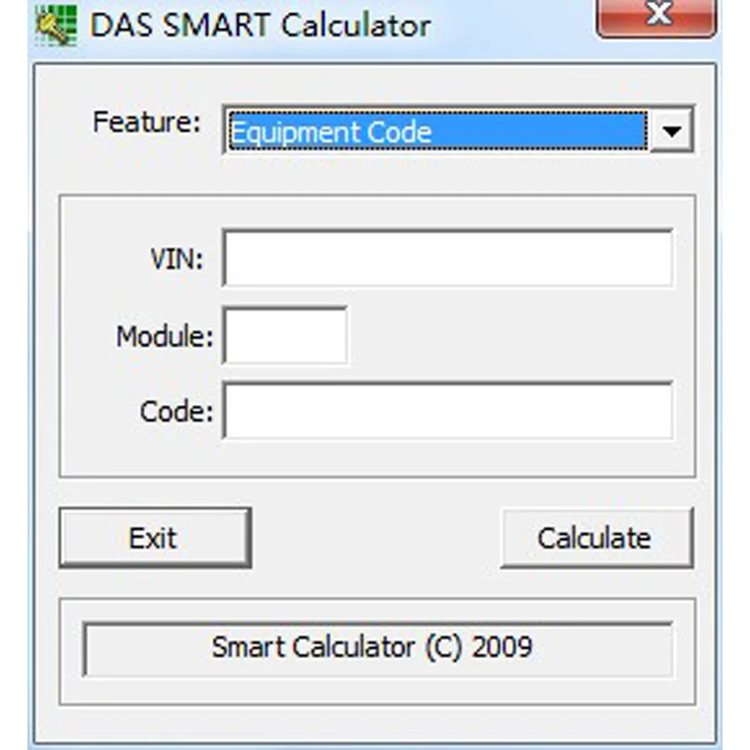Image resolution: width=750 pixels, height=750 pixels.
Task: Click the Code: label
Action: [x=177, y=412]
